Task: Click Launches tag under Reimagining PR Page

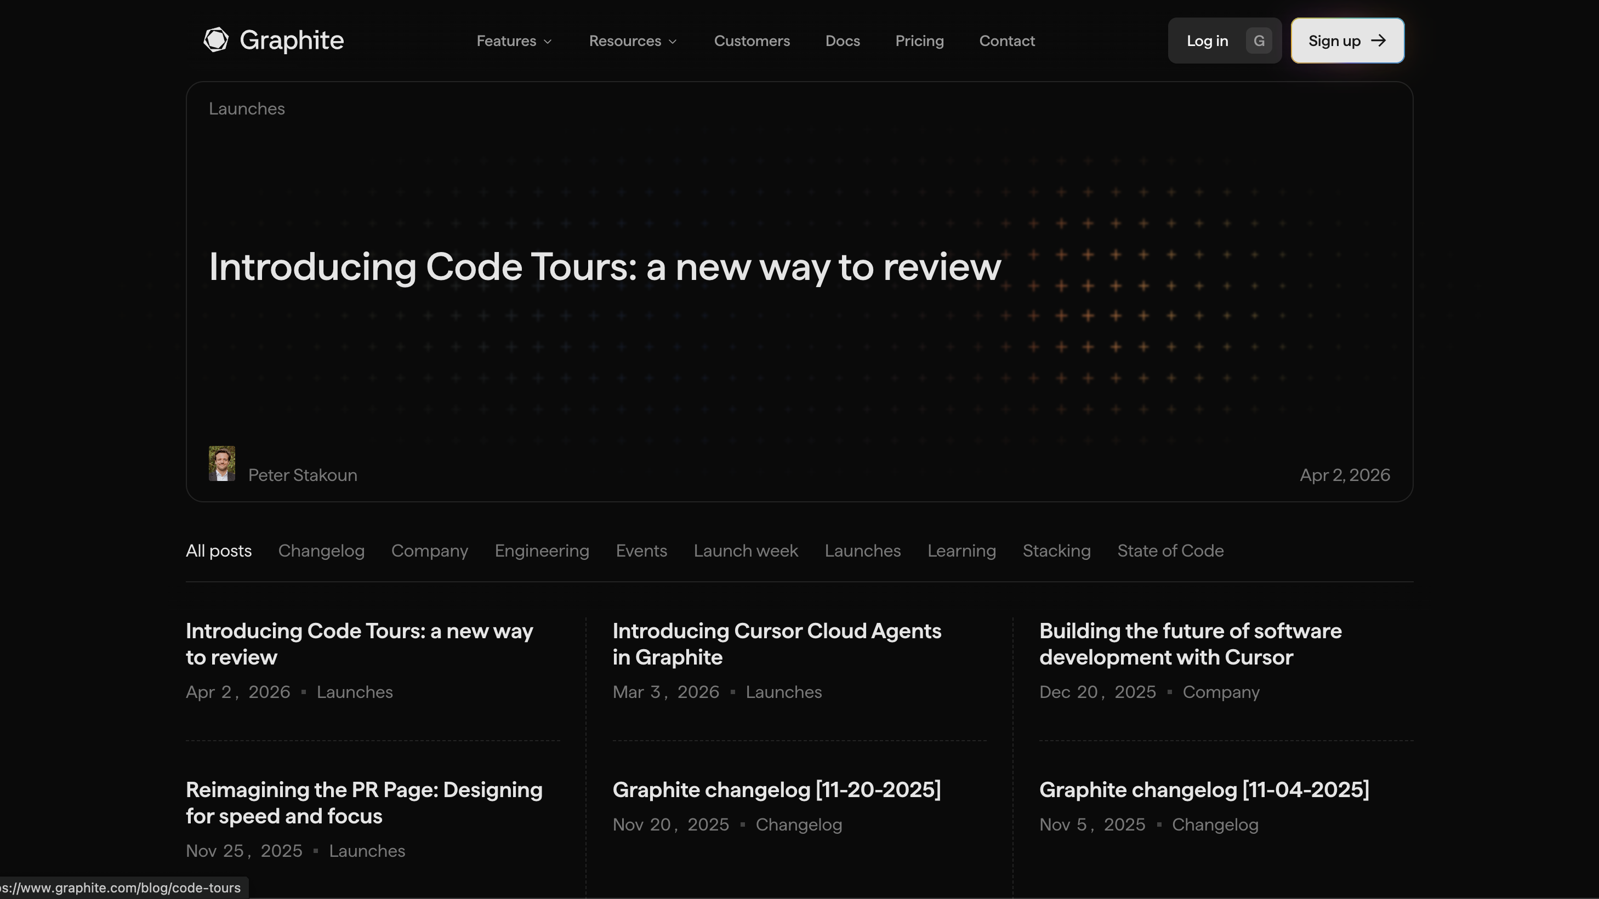Action: (x=367, y=851)
